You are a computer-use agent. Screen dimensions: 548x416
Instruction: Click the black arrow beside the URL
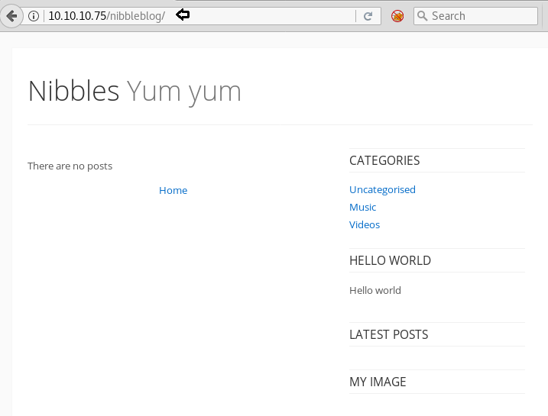pyautogui.click(x=183, y=15)
